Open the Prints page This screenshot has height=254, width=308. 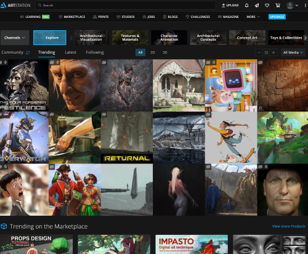100,17
